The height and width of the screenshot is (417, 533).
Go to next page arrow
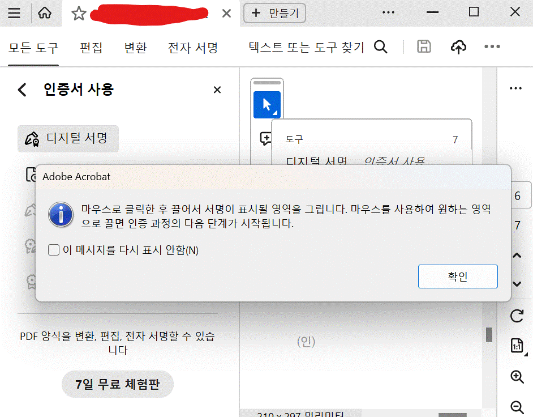coord(517,283)
